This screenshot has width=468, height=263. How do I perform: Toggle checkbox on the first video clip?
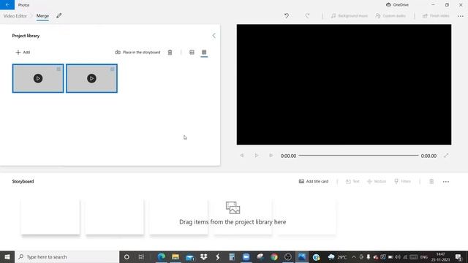click(x=58, y=69)
